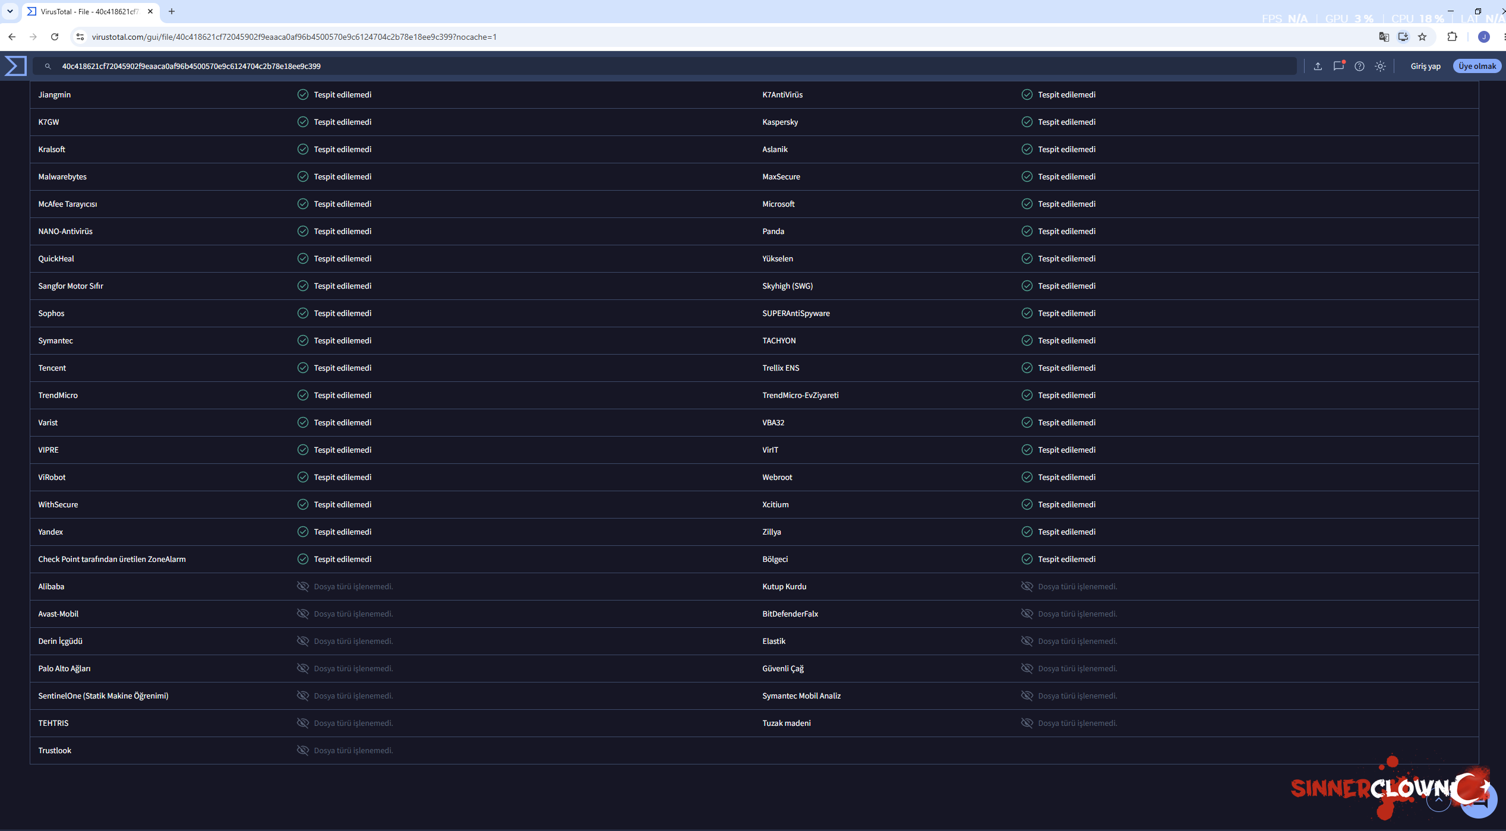Select the NANO-Antivirüs vendor name
The width and height of the screenshot is (1506, 831).
[x=65, y=231]
